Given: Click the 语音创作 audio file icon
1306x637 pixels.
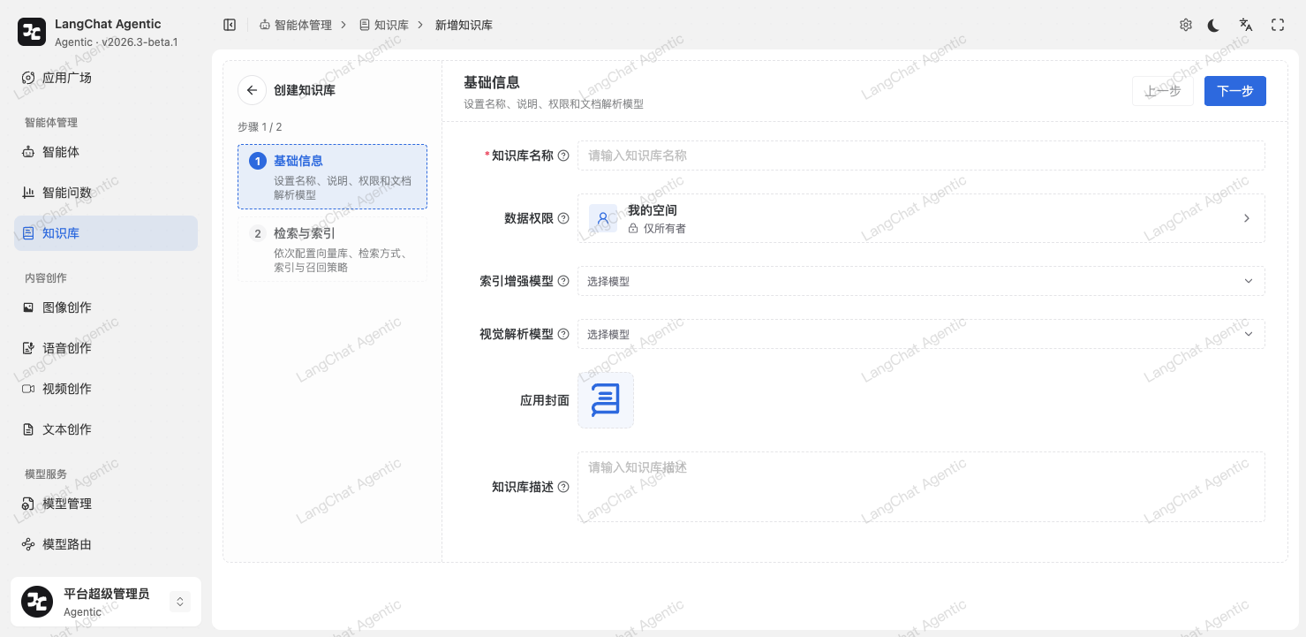Looking at the screenshot, I should click(28, 348).
